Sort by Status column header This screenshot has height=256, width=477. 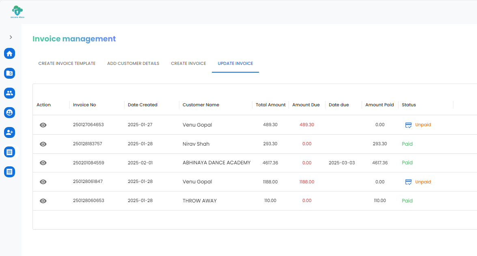[x=408, y=105]
